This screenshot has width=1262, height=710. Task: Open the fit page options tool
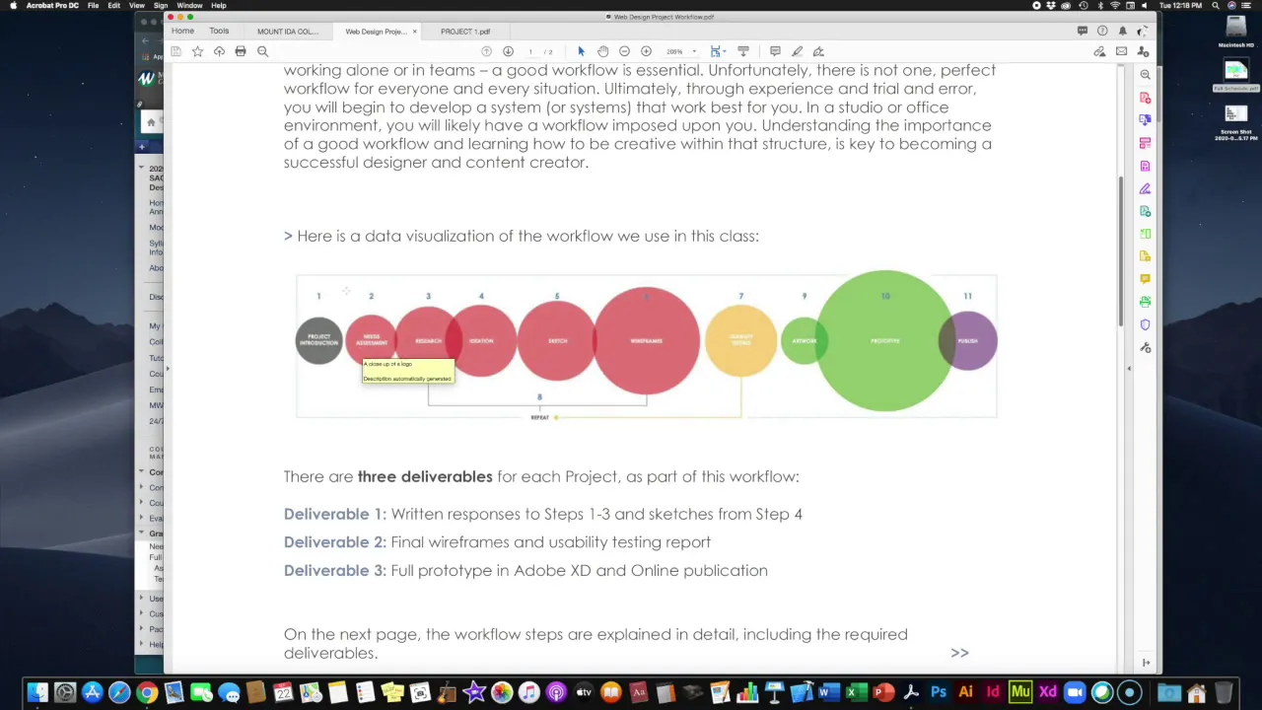(x=716, y=51)
